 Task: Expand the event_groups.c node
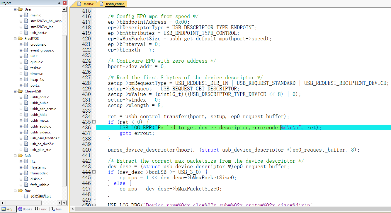click(x=21, y=50)
